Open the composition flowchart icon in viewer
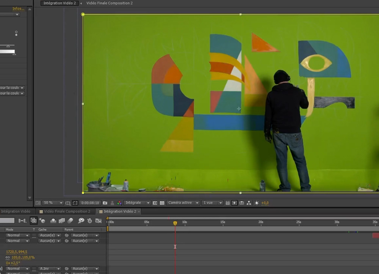This screenshot has height=274, width=379. click(x=249, y=203)
